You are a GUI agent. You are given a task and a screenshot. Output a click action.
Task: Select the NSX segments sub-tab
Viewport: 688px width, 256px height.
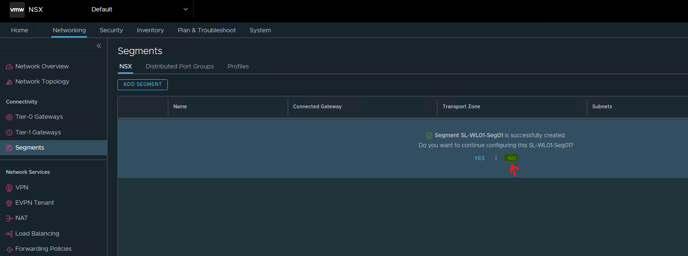pos(126,66)
